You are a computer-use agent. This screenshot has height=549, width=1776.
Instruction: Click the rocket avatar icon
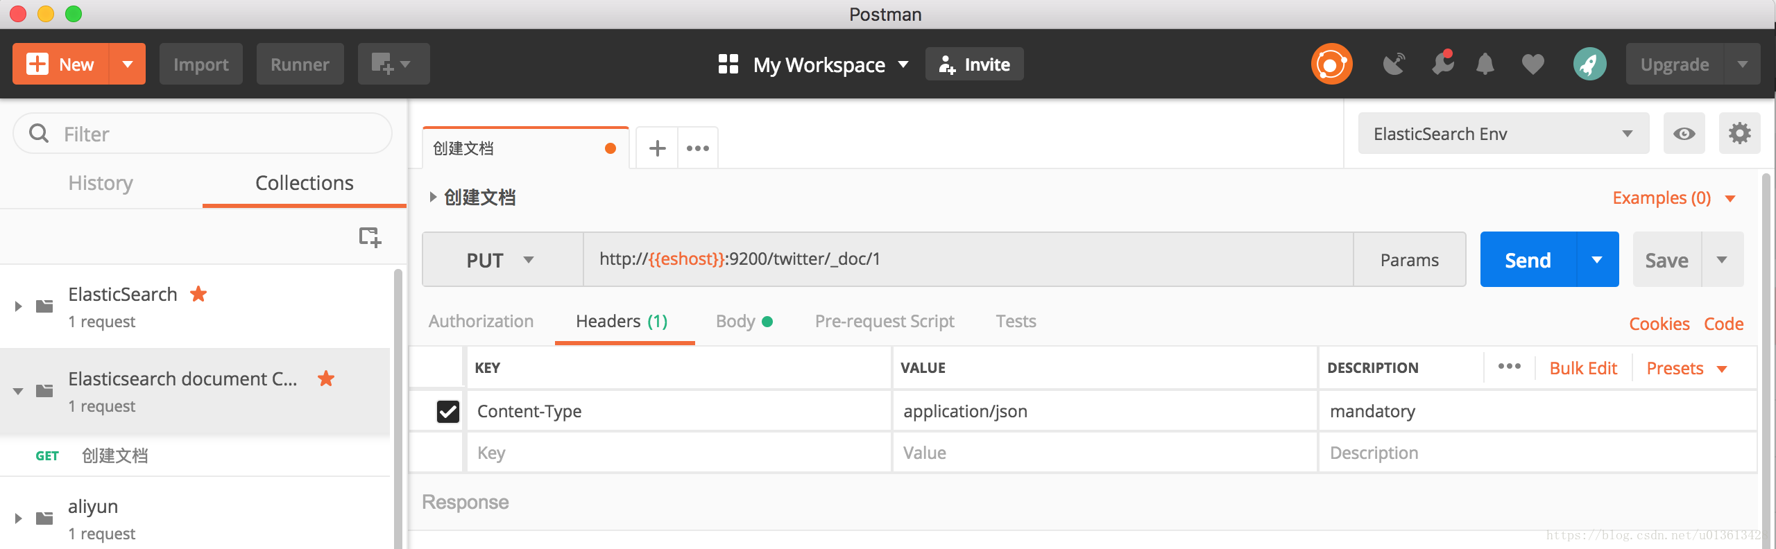pos(1589,64)
